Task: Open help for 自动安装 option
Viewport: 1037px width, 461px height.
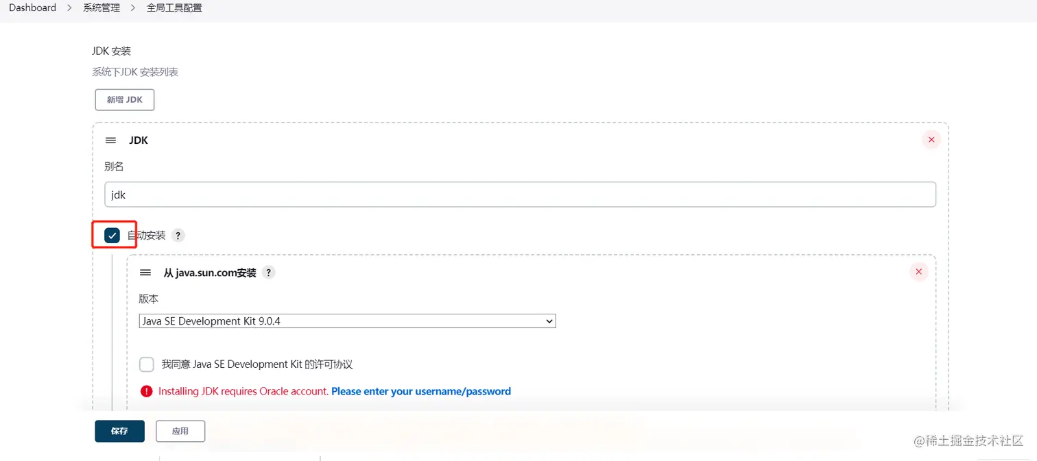Action: click(x=178, y=236)
